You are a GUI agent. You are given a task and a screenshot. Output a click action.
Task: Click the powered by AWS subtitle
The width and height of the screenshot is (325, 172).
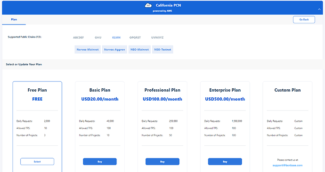click(x=162, y=11)
